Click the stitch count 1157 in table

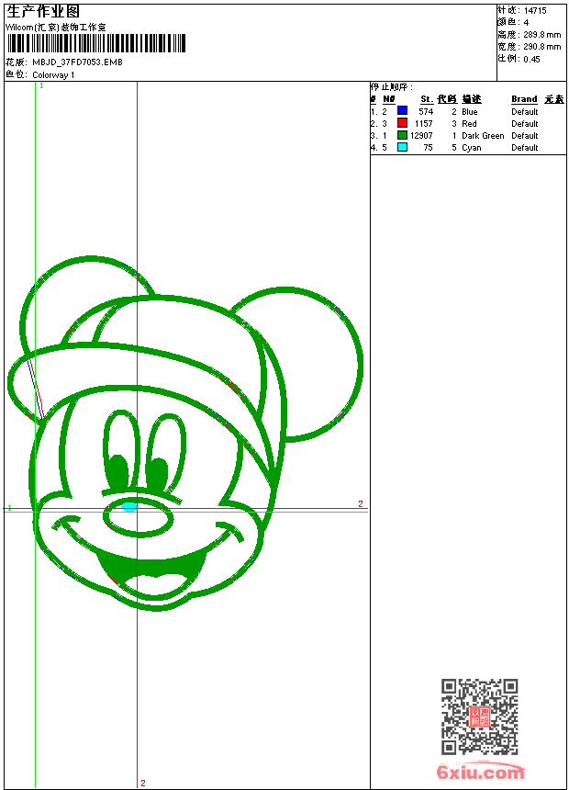click(x=423, y=124)
